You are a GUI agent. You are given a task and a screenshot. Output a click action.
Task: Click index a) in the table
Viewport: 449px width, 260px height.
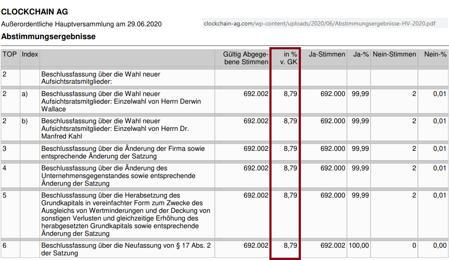pyautogui.click(x=25, y=94)
